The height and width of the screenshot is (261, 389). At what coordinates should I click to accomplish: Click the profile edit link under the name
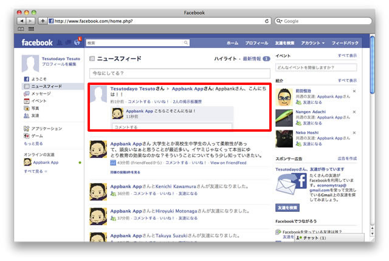click(59, 64)
